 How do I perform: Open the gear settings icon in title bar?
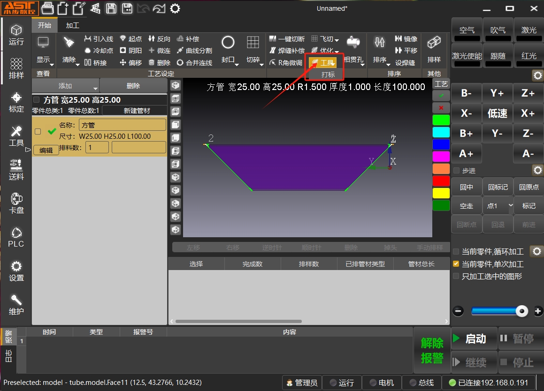click(x=175, y=8)
